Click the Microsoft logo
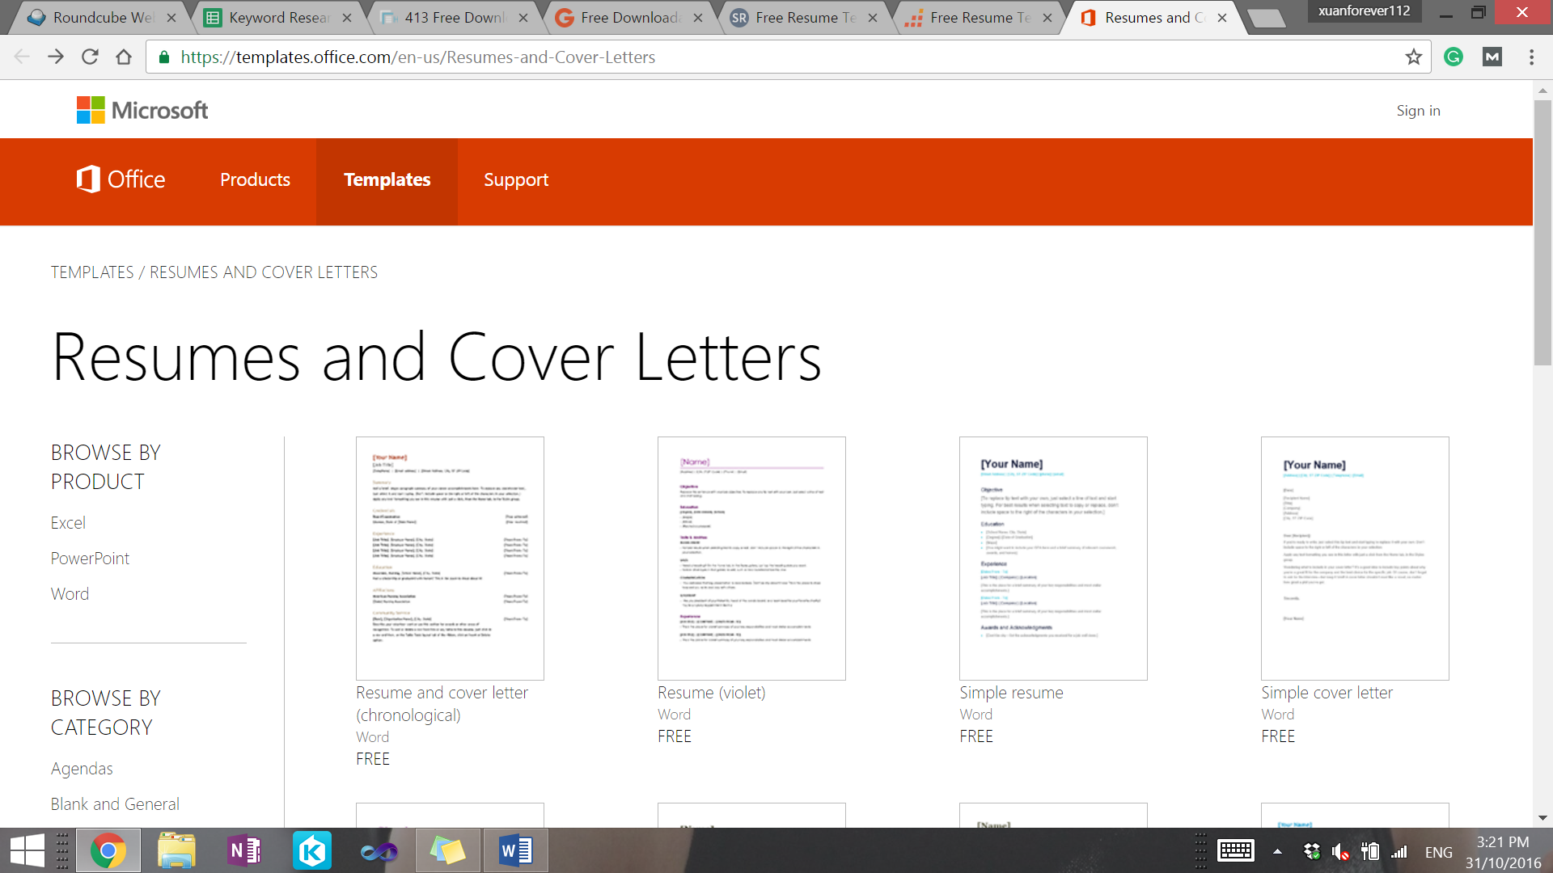This screenshot has height=873, width=1553. pos(142,110)
